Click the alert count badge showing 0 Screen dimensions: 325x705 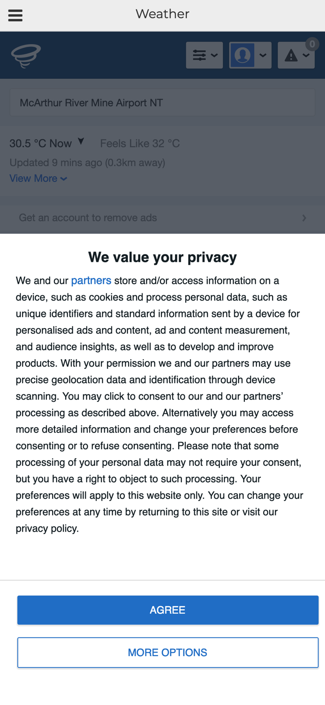coord(312,44)
